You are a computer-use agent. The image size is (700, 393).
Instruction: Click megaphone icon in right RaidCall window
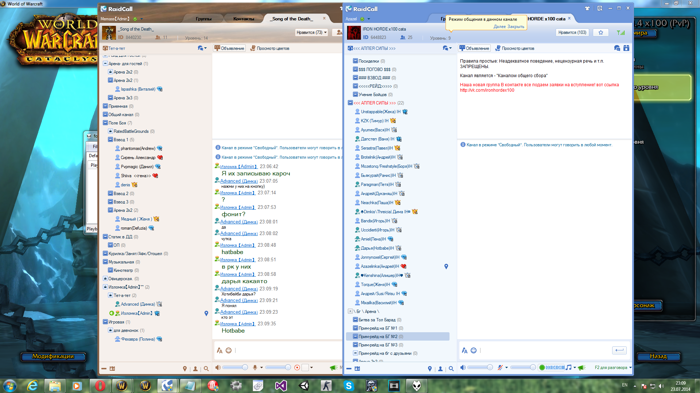point(582,368)
